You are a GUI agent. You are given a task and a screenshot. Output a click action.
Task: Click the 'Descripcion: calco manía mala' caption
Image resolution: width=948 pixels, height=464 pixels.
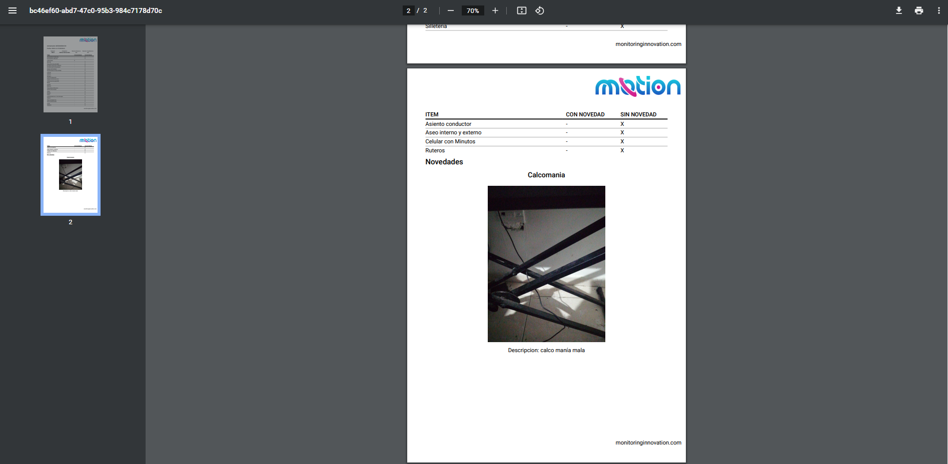[546, 350]
